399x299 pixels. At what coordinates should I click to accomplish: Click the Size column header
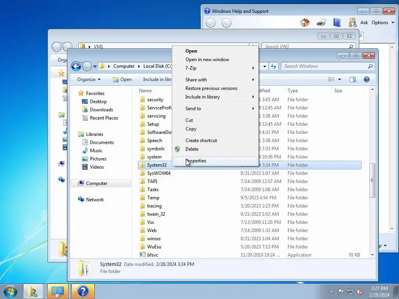338,90
